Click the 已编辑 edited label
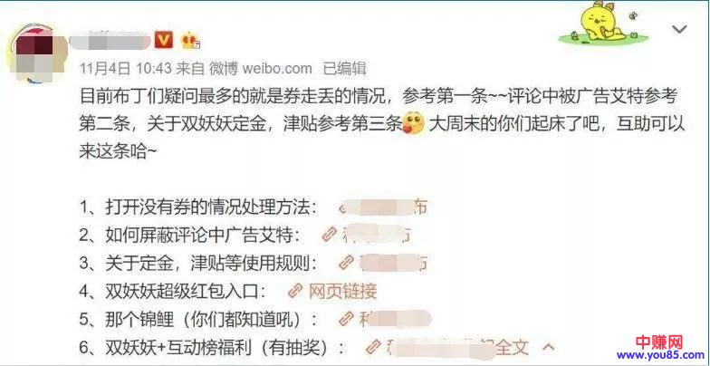Viewport: 710px width, 366px height. 344,69
